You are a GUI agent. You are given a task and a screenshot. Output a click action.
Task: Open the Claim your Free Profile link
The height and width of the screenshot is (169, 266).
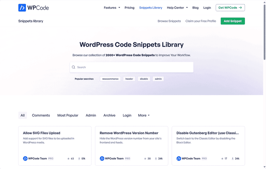click(x=201, y=21)
